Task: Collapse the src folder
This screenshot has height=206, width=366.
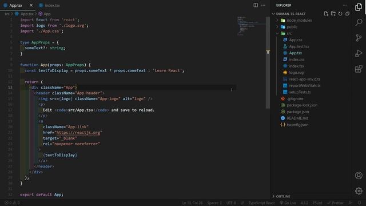Action: point(289,33)
